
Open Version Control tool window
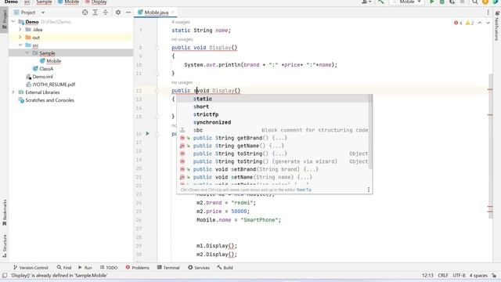[x=31, y=268]
